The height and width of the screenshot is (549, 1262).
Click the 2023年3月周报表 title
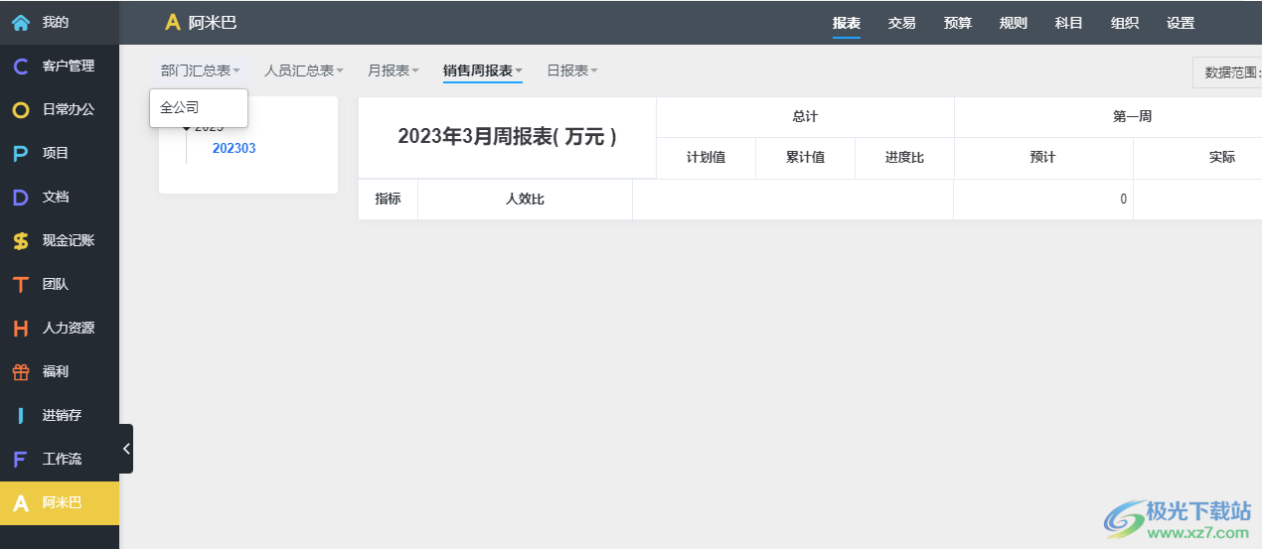click(x=507, y=137)
